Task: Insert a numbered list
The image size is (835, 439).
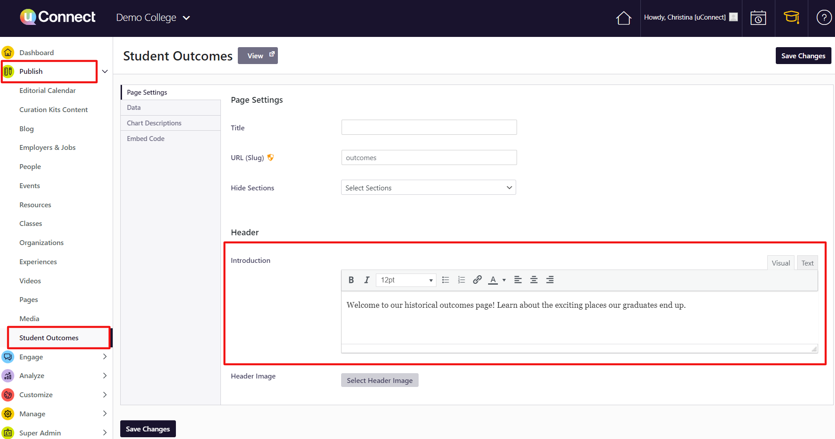Action: (x=461, y=280)
